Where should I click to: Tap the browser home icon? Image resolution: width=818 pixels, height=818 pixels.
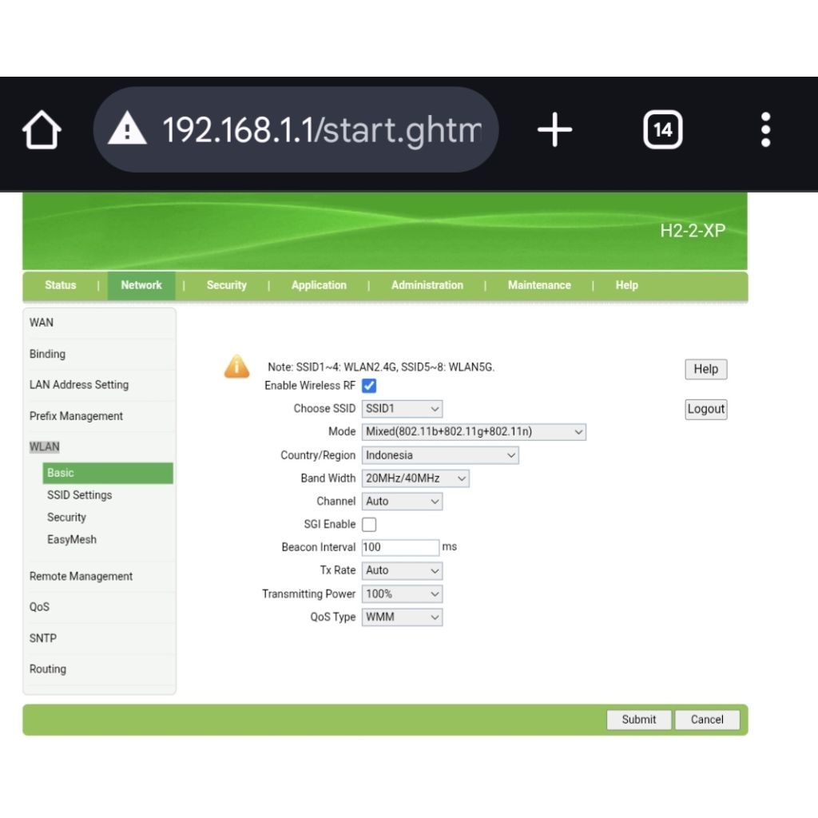pos(42,130)
